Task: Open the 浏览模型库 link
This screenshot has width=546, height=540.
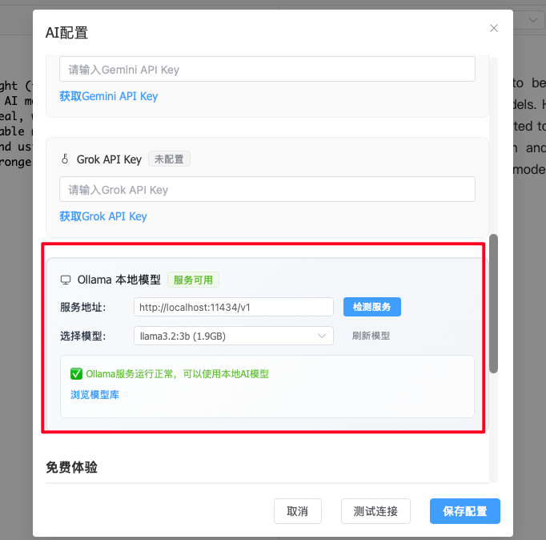Action: 94,395
